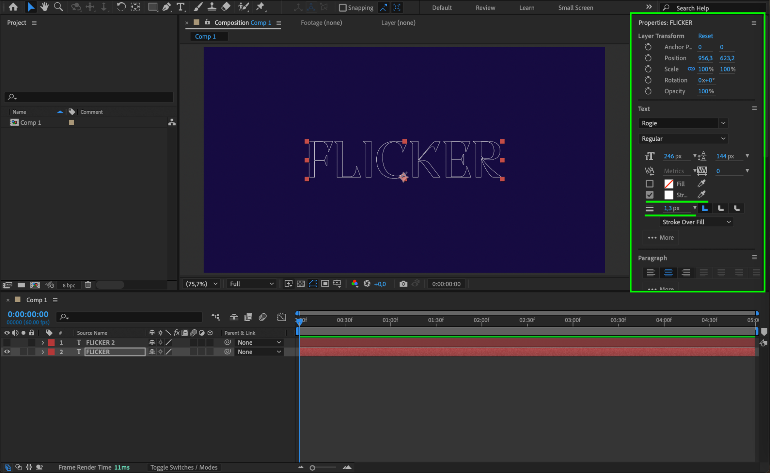Select the Horizontal Type tool
Image resolution: width=770 pixels, height=473 pixels.
[x=180, y=7]
